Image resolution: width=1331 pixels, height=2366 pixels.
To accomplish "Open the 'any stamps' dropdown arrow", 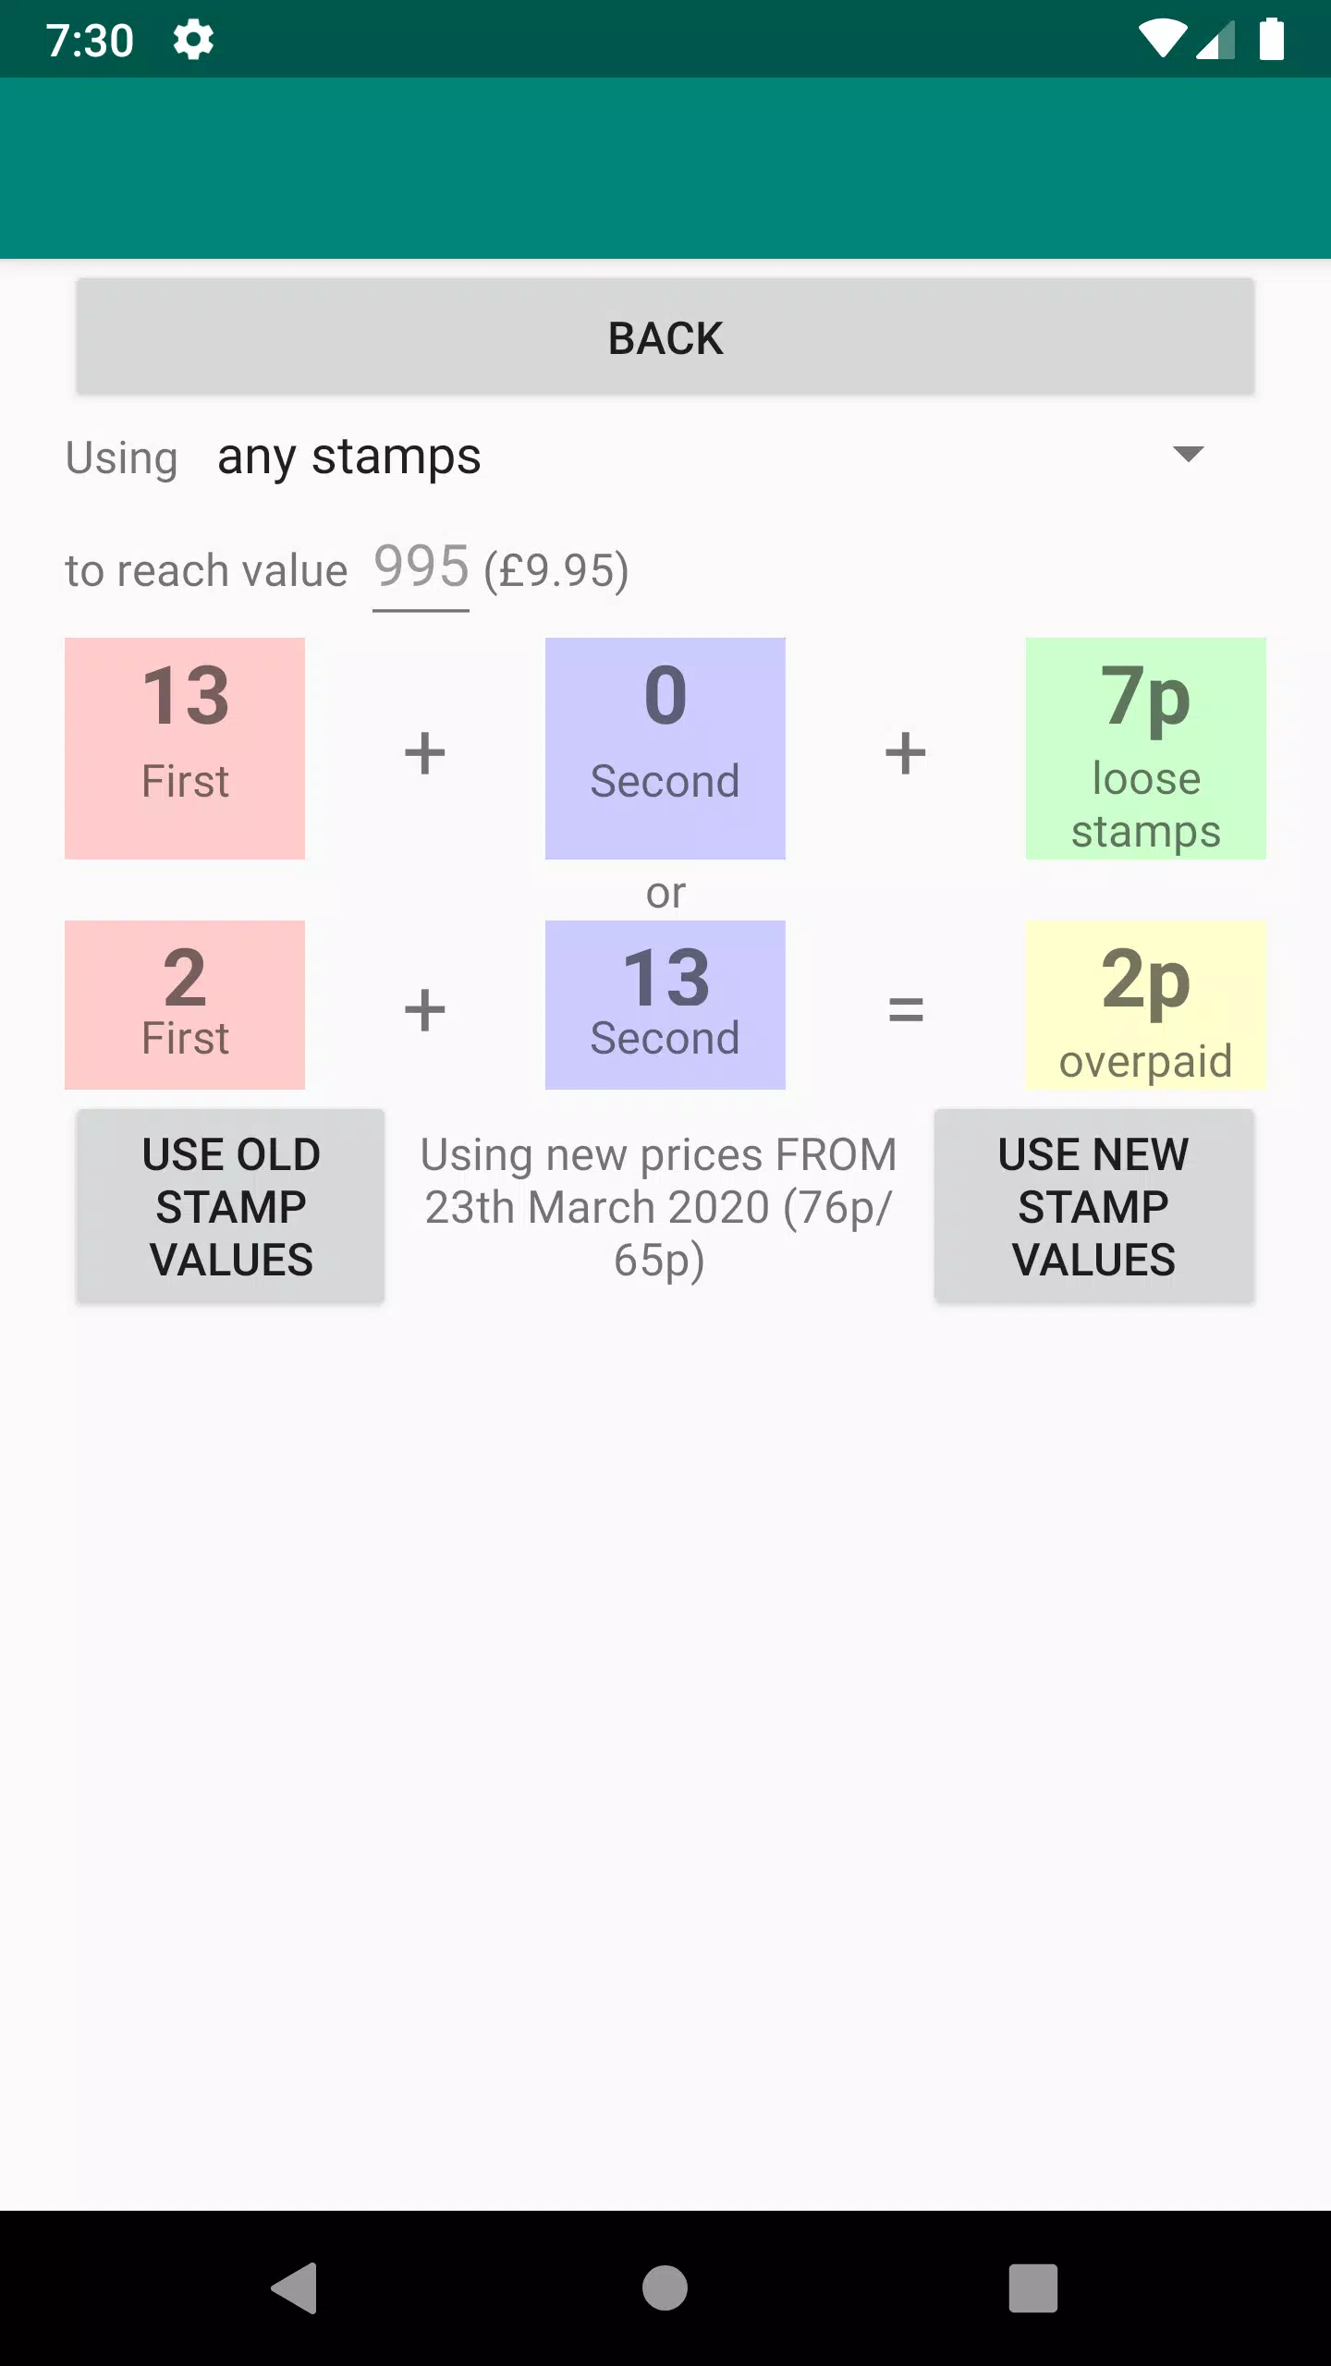I will coord(1188,454).
